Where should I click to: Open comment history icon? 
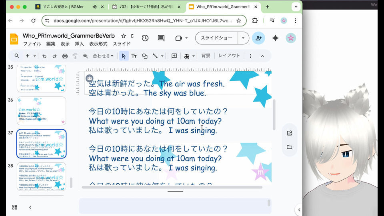tap(161, 38)
